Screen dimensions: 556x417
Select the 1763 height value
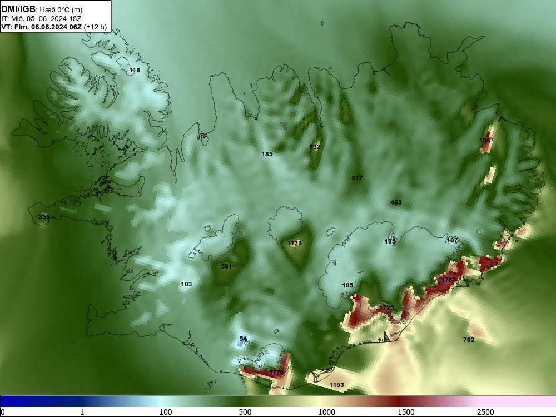(x=449, y=280)
